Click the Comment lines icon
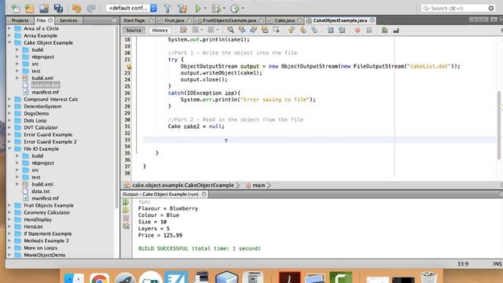This screenshot has width=503, height=283. coord(384,30)
